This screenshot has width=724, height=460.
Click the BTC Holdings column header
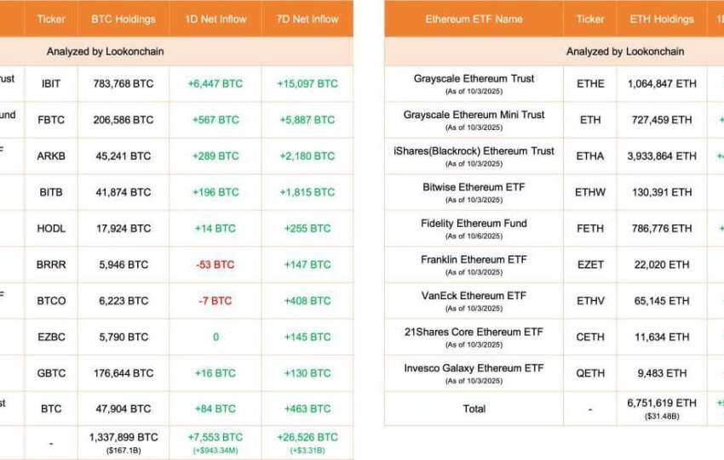coord(124,19)
